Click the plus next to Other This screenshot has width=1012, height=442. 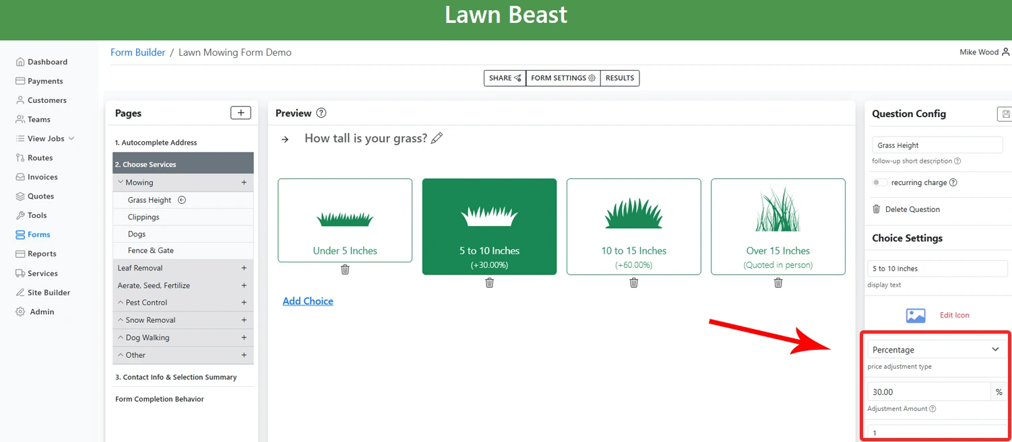coord(244,355)
